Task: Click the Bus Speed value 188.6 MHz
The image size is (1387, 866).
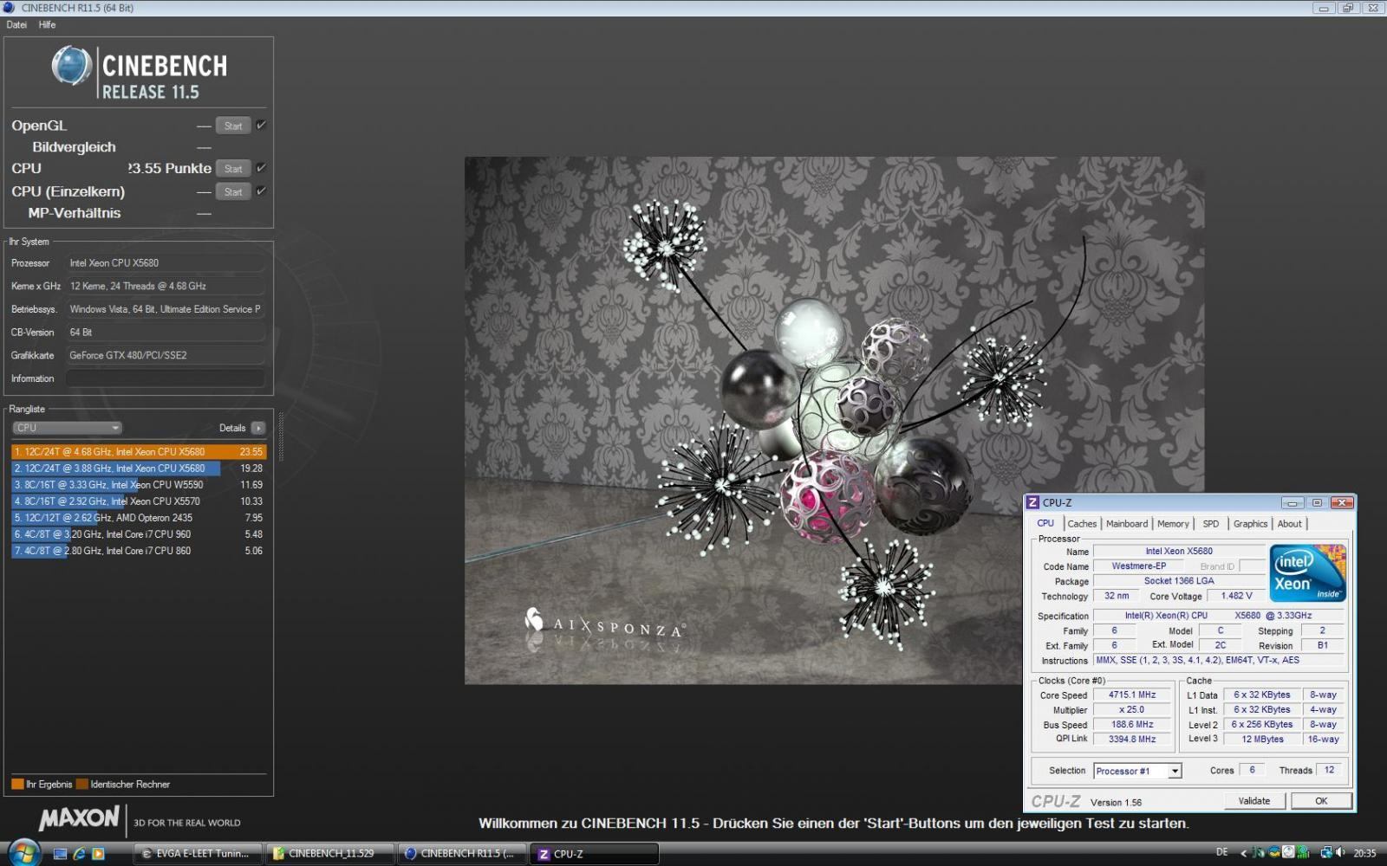Action: click(1132, 724)
